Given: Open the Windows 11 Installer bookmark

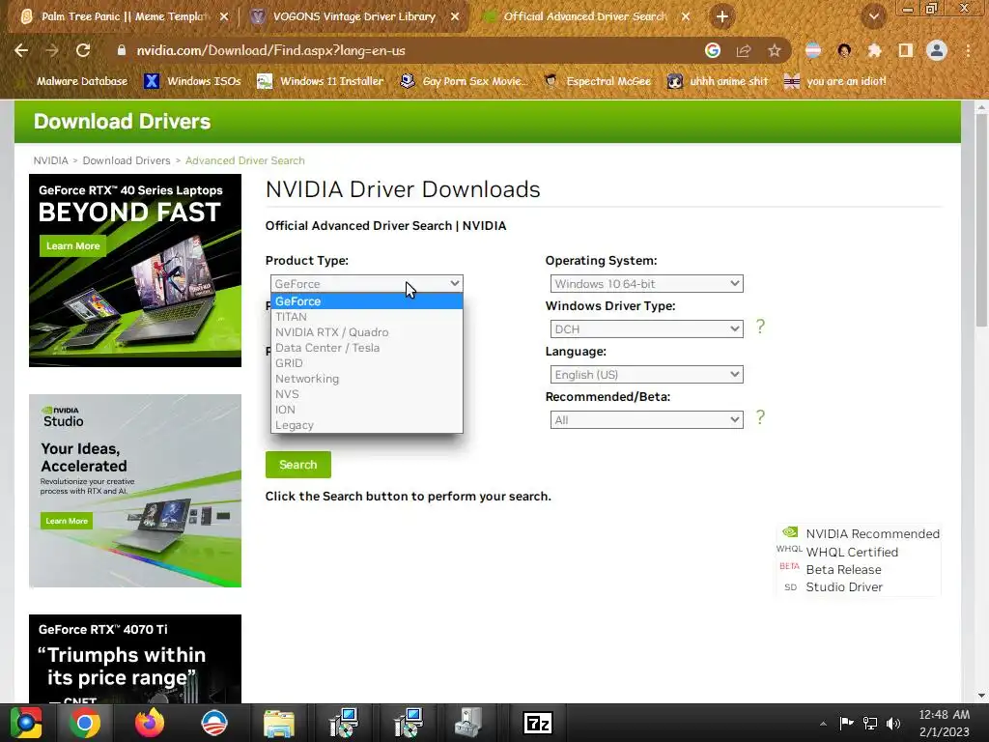Looking at the screenshot, I should [321, 81].
